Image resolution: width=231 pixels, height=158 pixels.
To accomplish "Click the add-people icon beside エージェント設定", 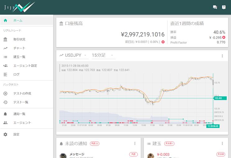I will [5, 66].
